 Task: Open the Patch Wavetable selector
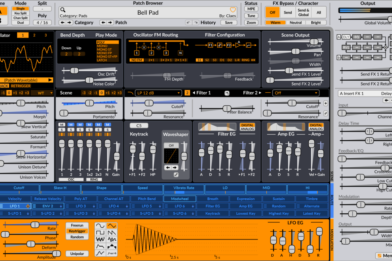pos(26,80)
